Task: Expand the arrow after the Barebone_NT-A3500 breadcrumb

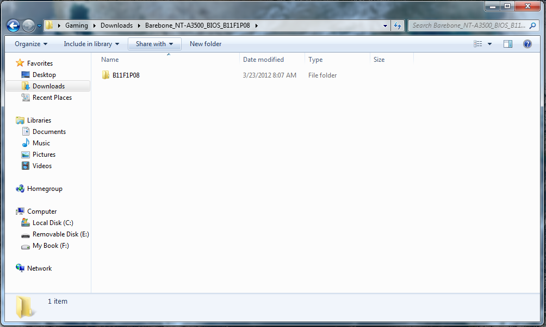Action: coord(256,25)
